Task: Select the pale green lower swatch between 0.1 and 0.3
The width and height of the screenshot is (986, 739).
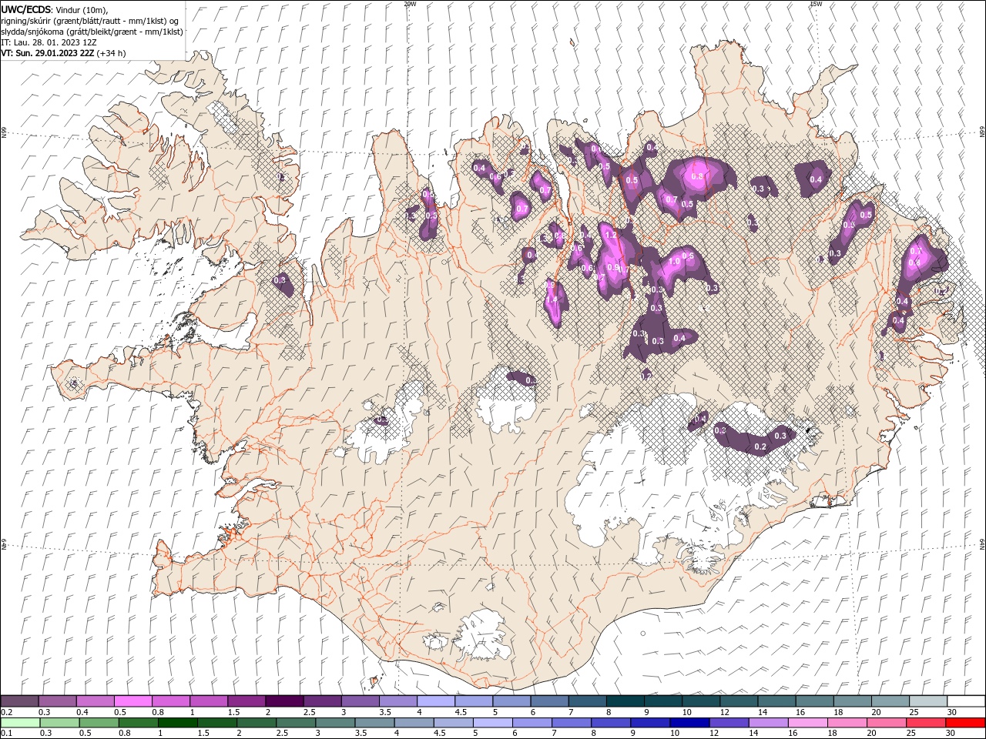Action: point(20,723)
